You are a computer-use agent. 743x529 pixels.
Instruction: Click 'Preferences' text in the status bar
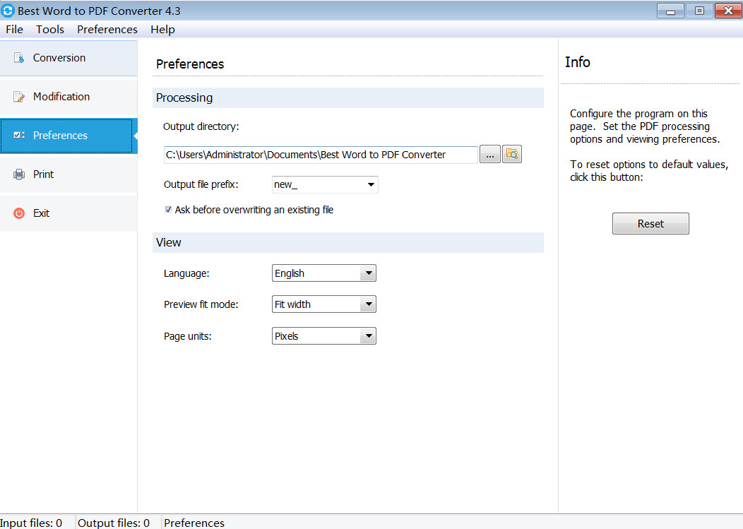pos(194,523)
